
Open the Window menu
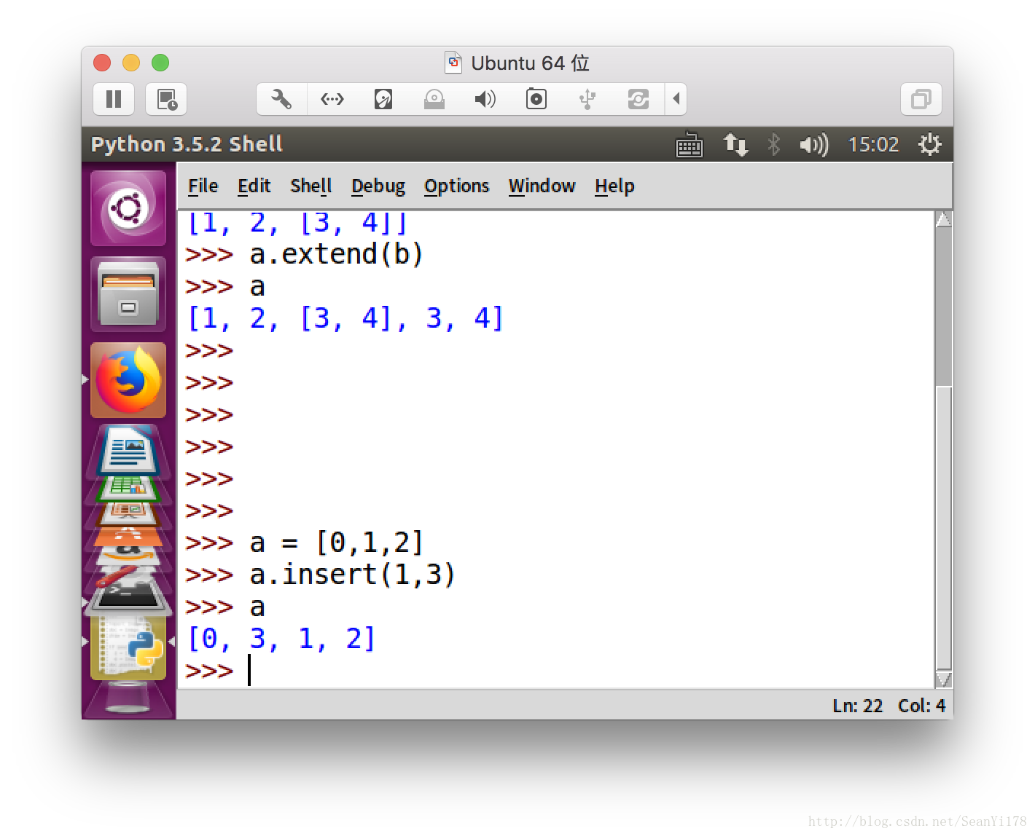(x=542, y=186)
